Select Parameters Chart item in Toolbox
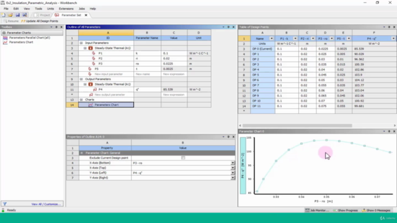 [x=21, y=42]
